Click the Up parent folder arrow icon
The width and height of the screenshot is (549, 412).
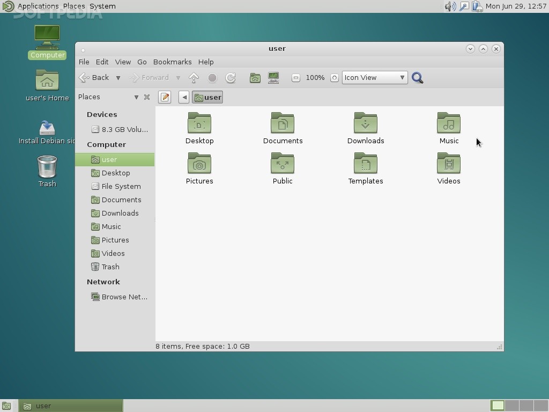click(x=194, y=78)
